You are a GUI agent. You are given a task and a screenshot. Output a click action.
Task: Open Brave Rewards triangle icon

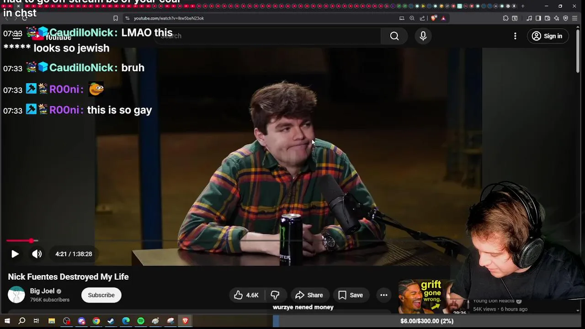(x=443, y=18)
